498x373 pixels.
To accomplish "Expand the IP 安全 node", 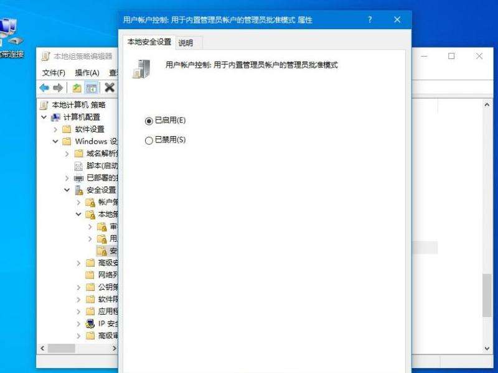I will click(x=78, y=324).
